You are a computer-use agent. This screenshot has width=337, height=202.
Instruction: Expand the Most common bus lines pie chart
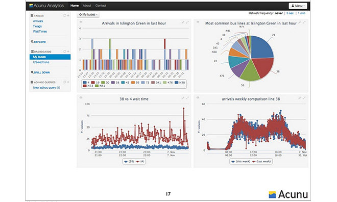coord(304,22)
